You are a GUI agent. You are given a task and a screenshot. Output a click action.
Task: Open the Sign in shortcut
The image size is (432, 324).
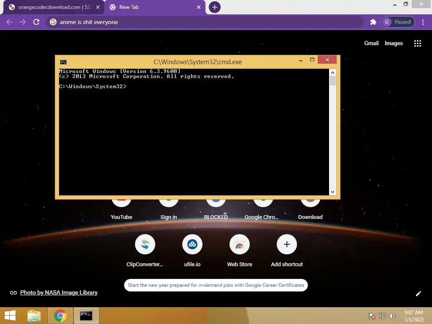point(169,209)
